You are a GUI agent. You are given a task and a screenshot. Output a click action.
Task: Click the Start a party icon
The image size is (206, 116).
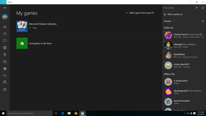165,14
